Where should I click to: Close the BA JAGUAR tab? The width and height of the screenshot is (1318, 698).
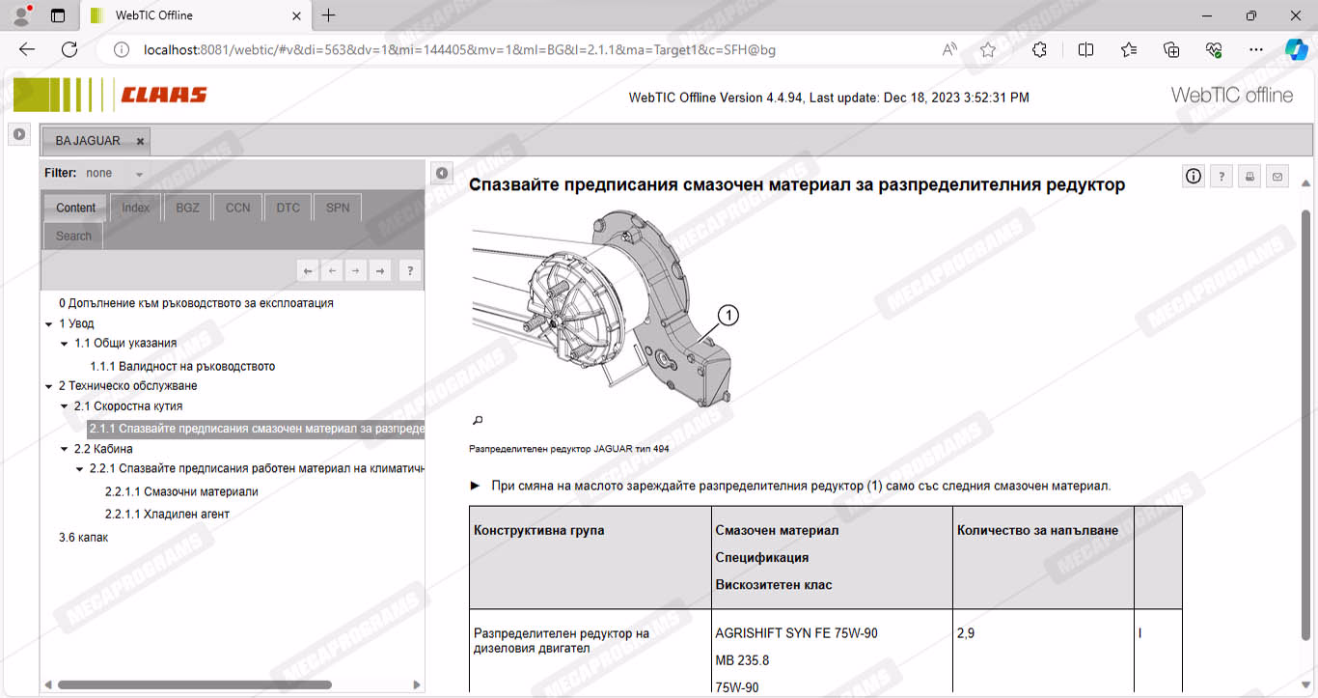(140, 141)
